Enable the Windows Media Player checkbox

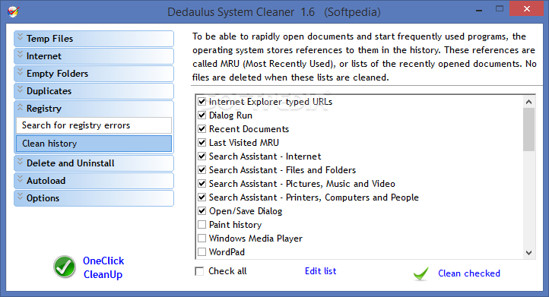click(202, 239)
